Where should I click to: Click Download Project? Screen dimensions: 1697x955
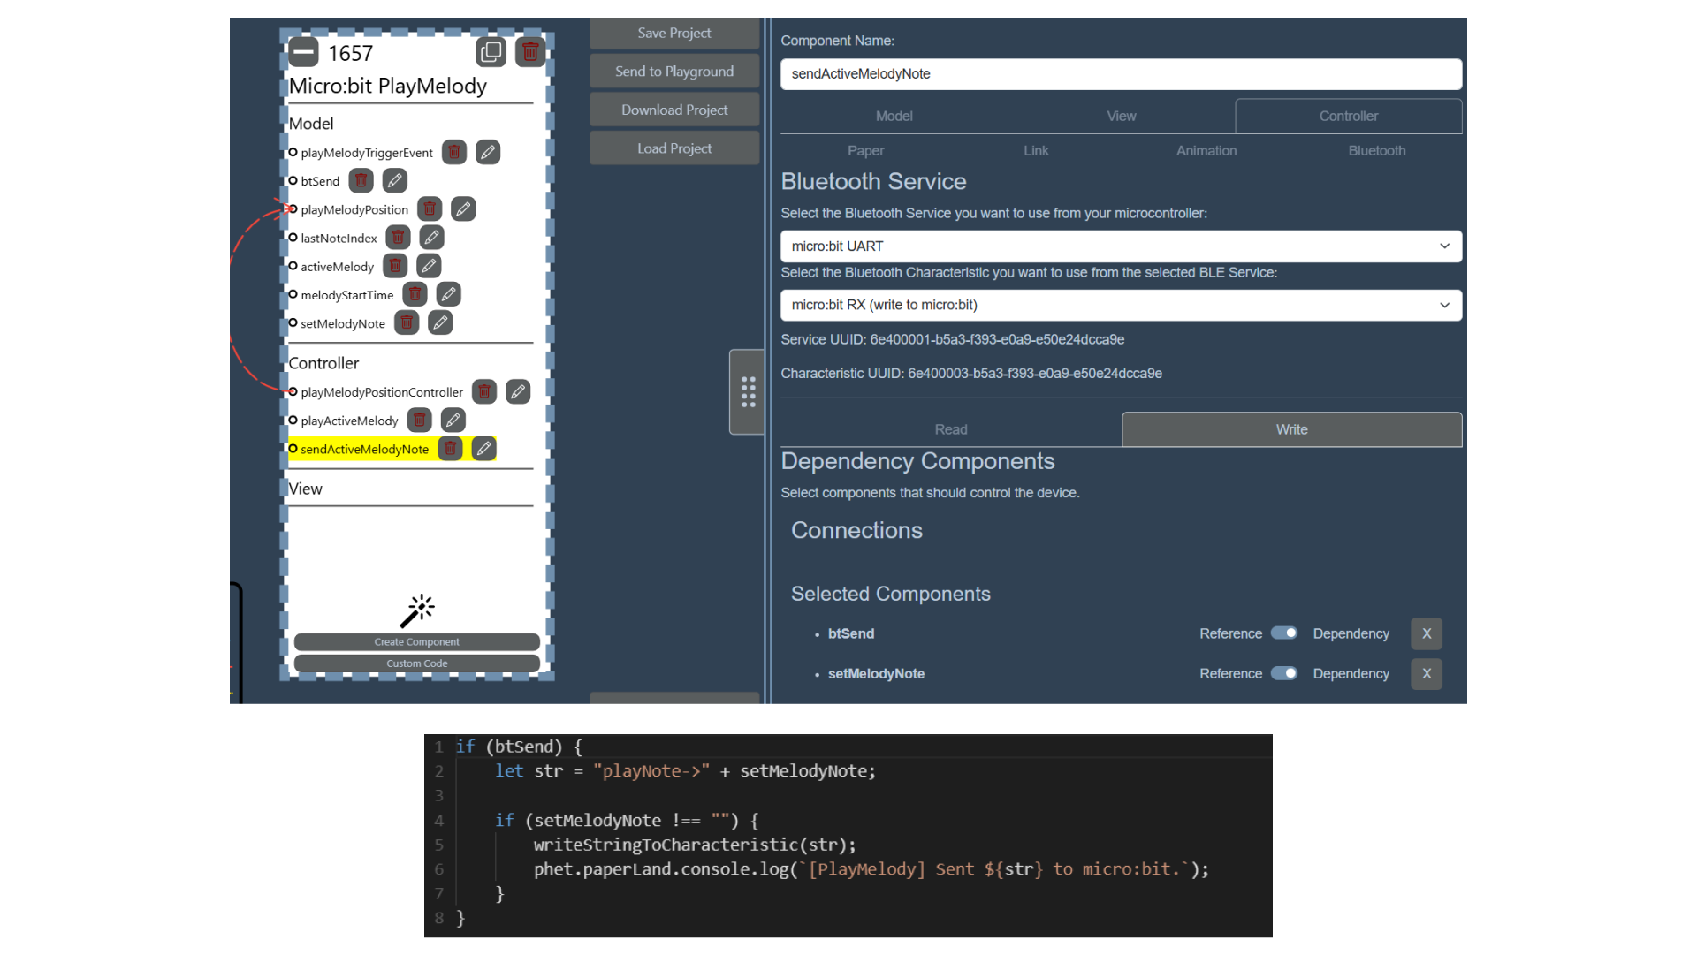pyautogui.click(x=674, y=110)
